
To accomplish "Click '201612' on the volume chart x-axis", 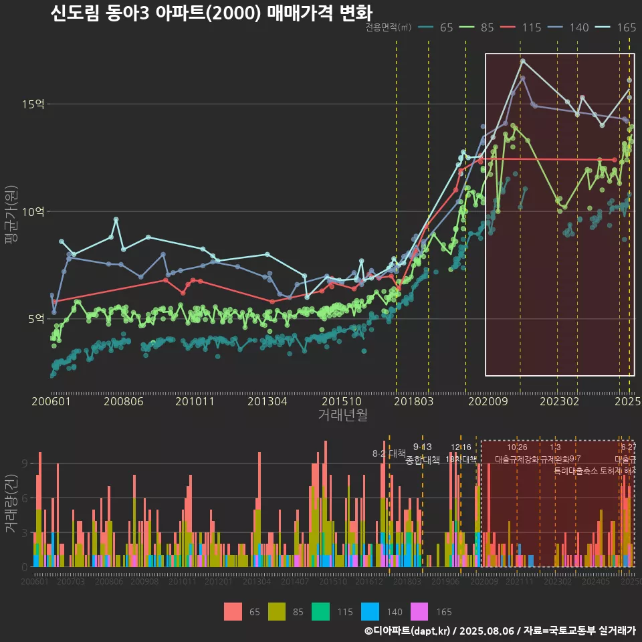I will pos(369,581).
